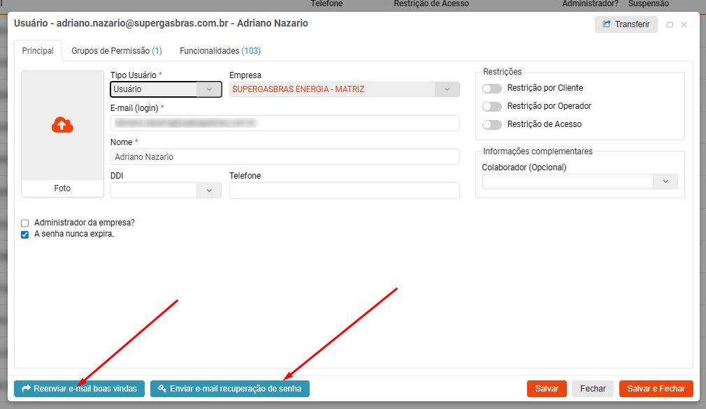Click into the Telefone input field
The image size is (706, 409).
point(344,191)
